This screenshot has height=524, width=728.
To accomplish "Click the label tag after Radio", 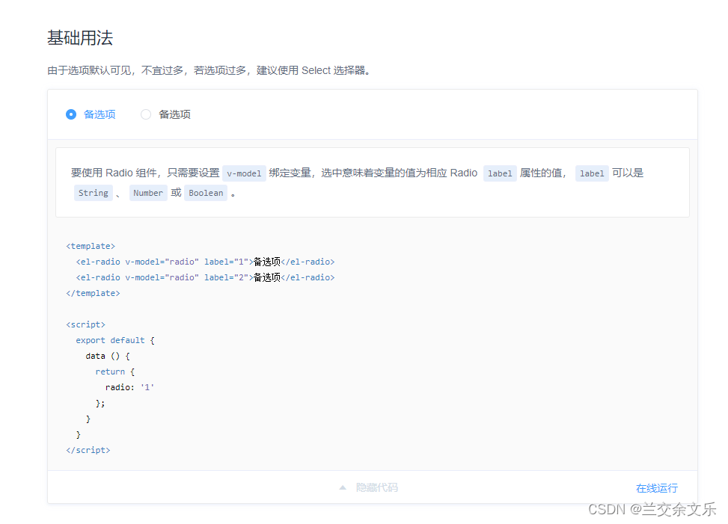I will [x=500, y=173].
